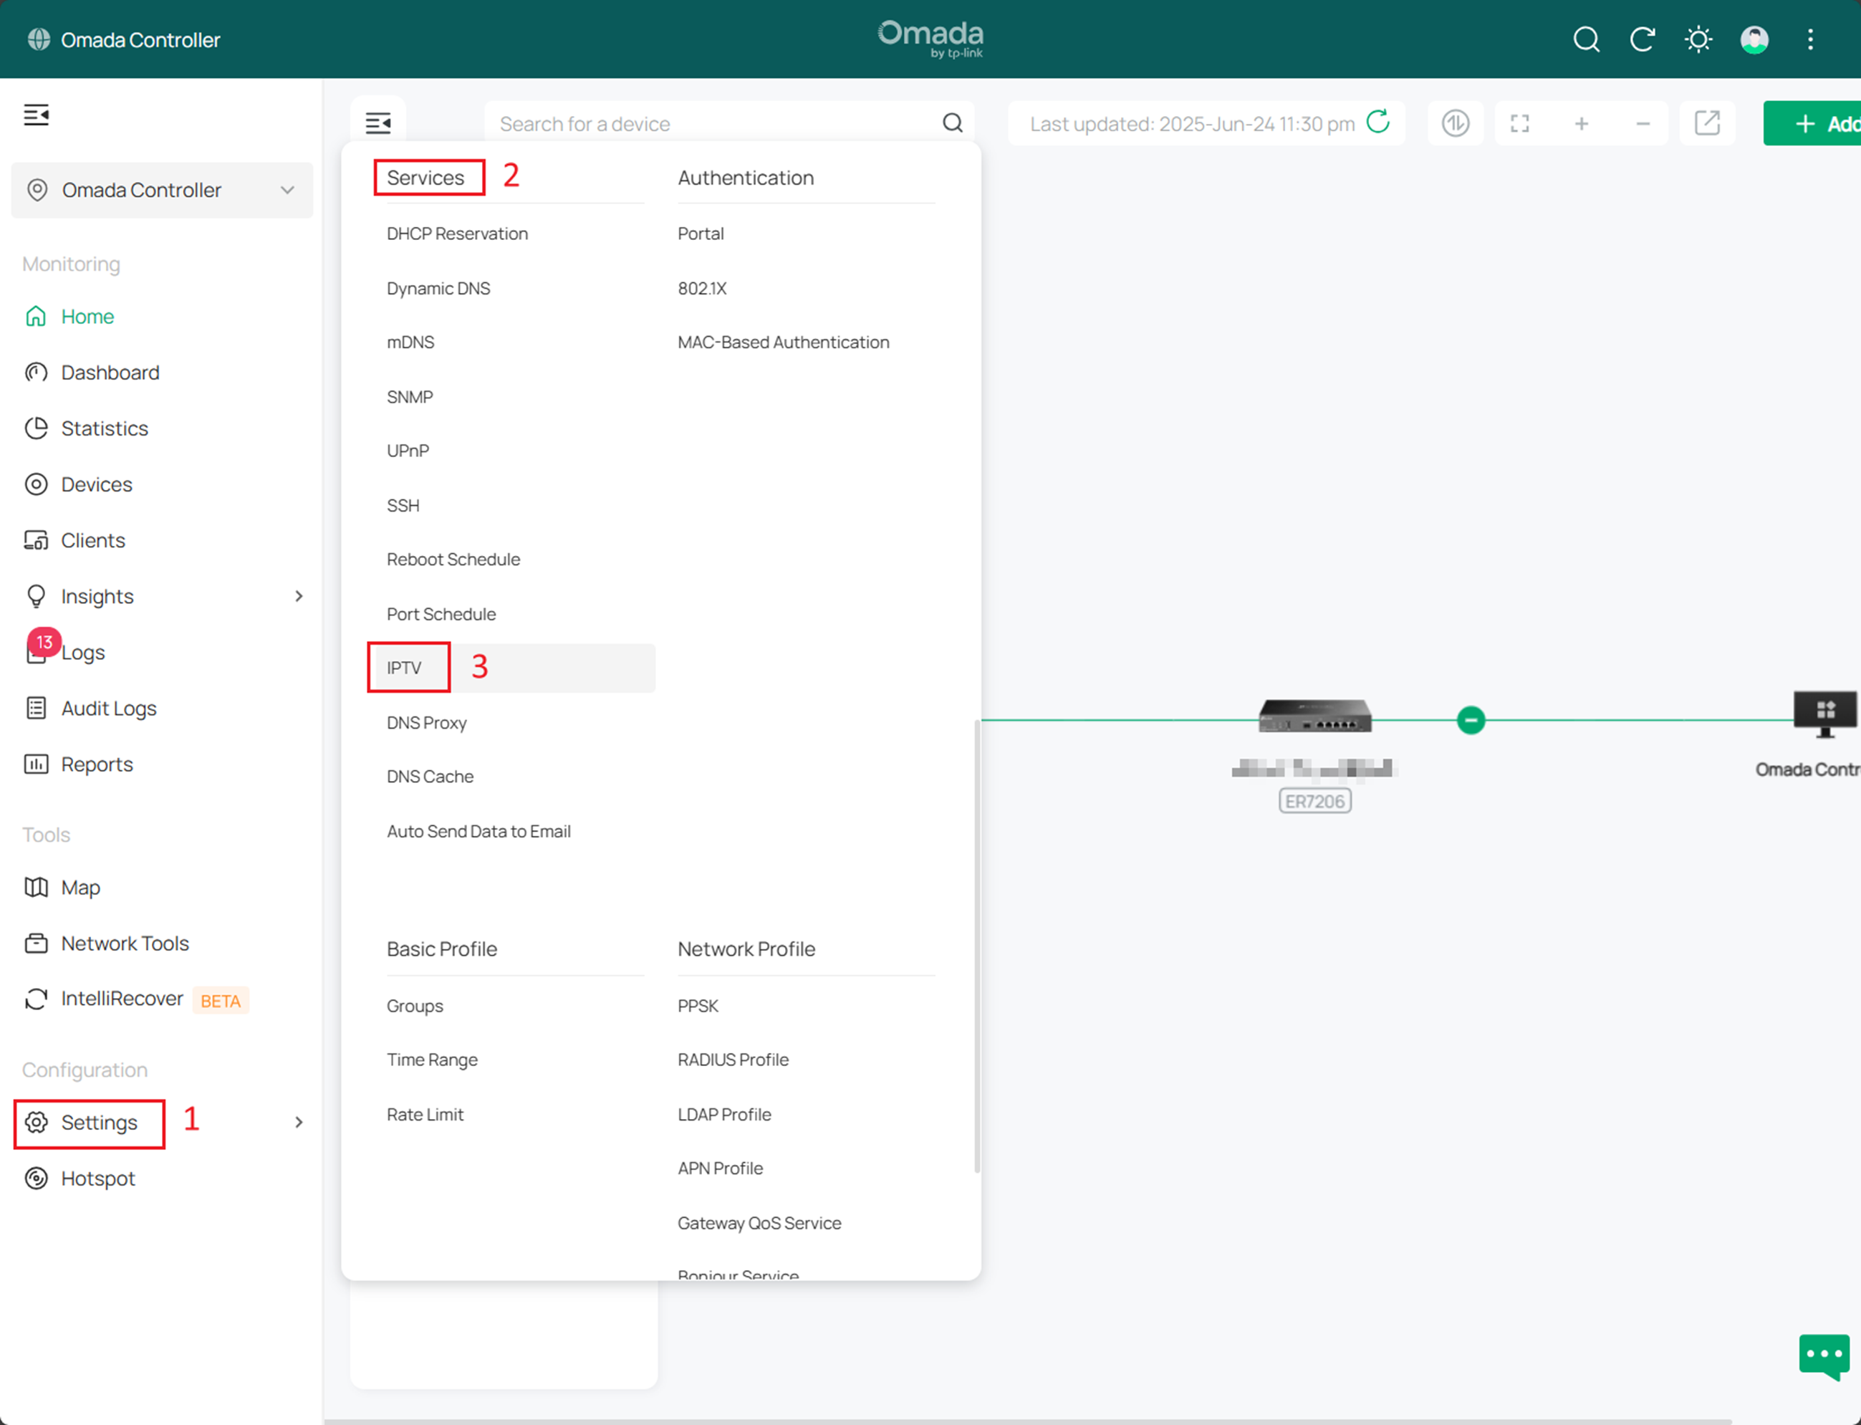Screen dimensions: 1861x1425
Task: Refresh the last updated timestamp
Action: pyautogui.click(x=1377, y=122)
